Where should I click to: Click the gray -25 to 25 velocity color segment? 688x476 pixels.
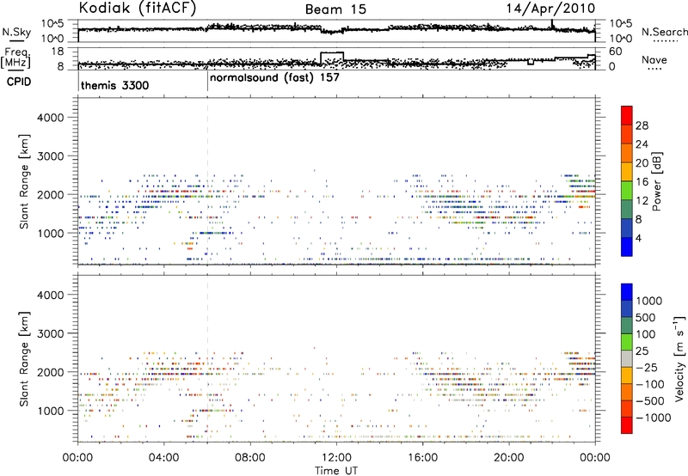pyautogui.click(x=627, y=358)
